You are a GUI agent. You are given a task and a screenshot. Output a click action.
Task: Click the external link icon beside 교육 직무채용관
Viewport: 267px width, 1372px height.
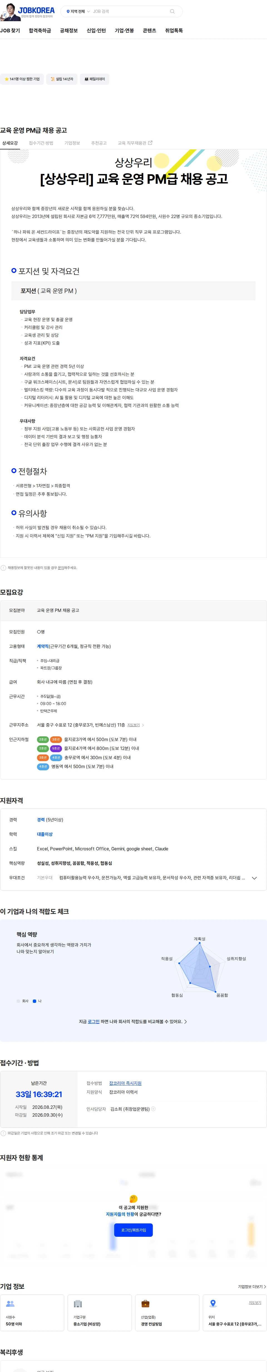pos(150,143)
